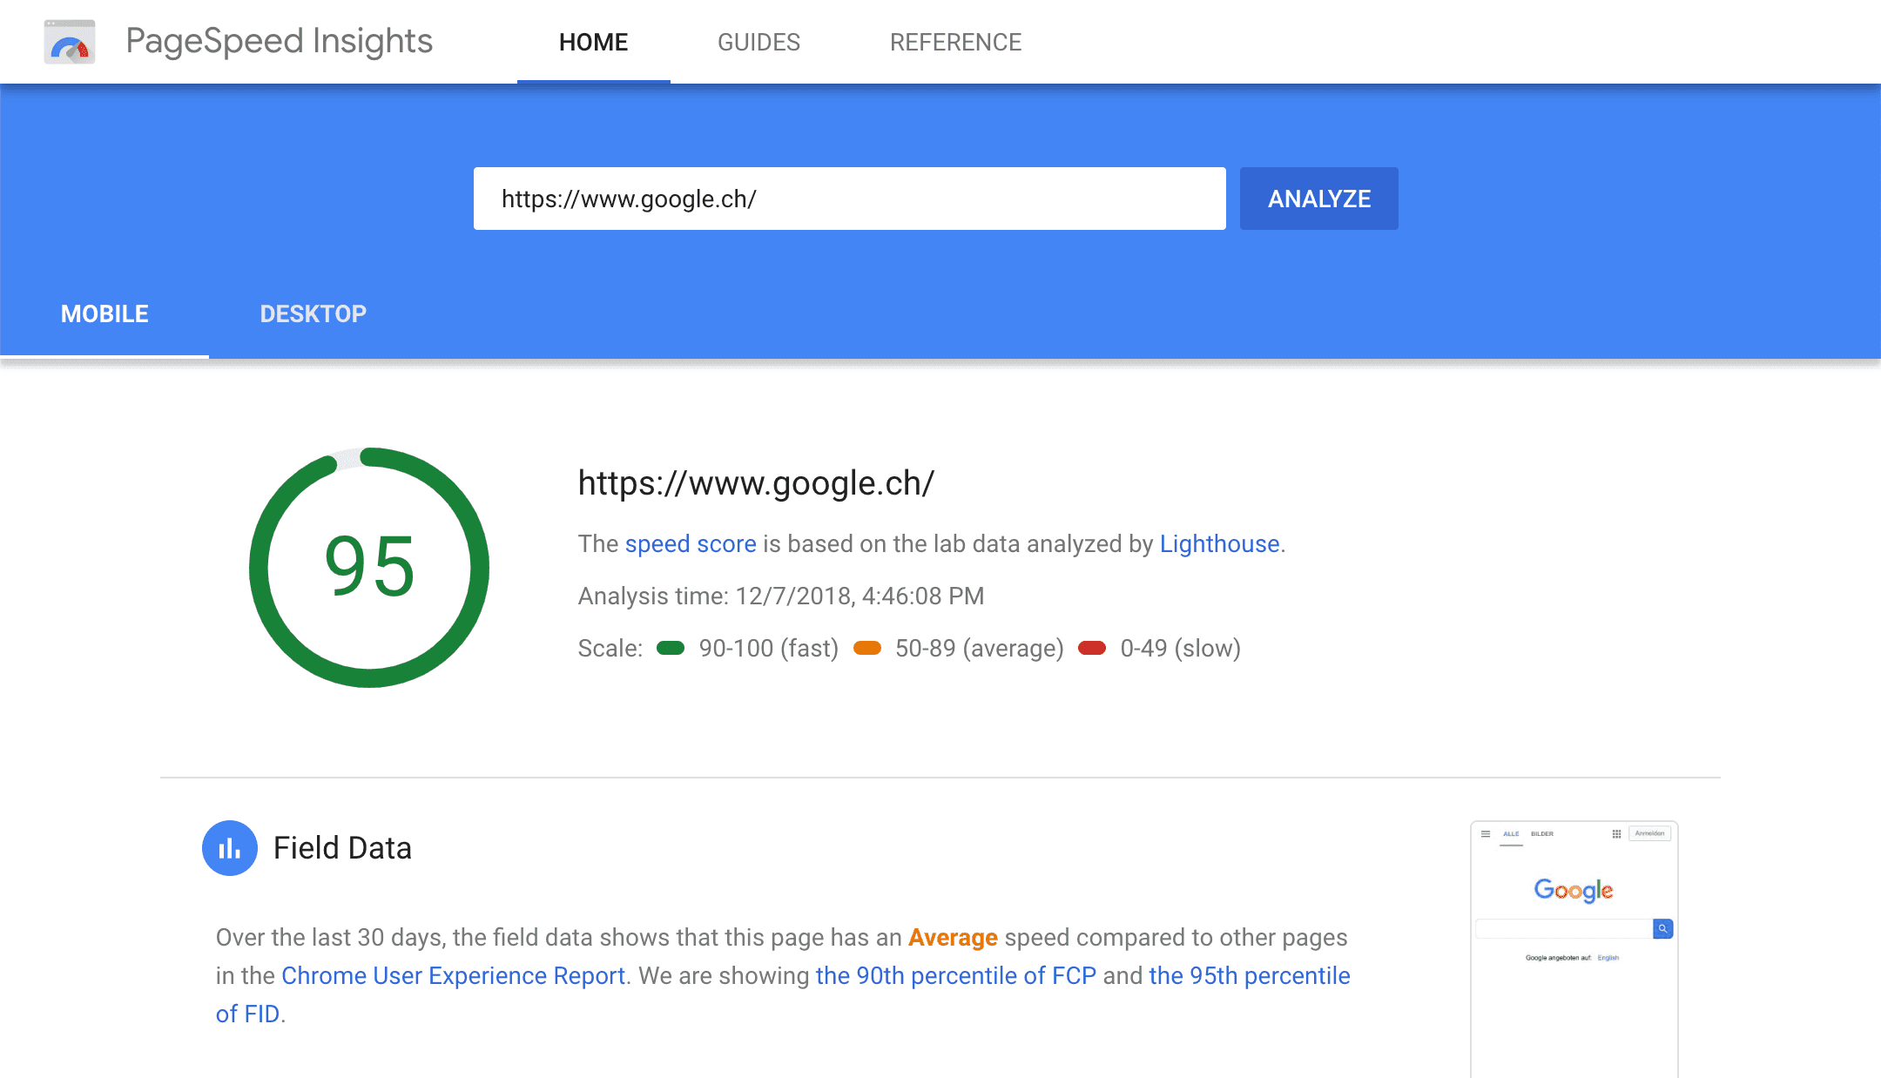The height and width of the screenshot is (1078, 1881).
Task: Click the green speed score gauge
Action: (369, 568)
